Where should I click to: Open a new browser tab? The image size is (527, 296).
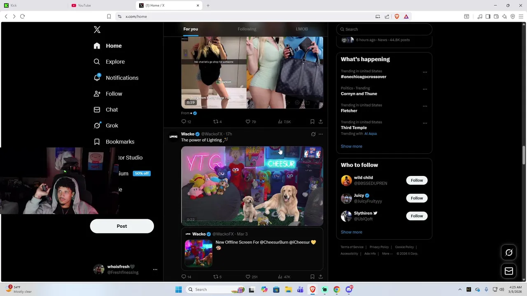(208, 5)
